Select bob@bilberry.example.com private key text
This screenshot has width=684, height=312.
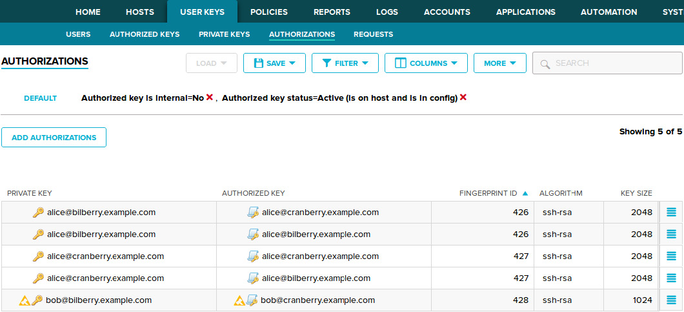pyautogui.click(x=99, y=300)
